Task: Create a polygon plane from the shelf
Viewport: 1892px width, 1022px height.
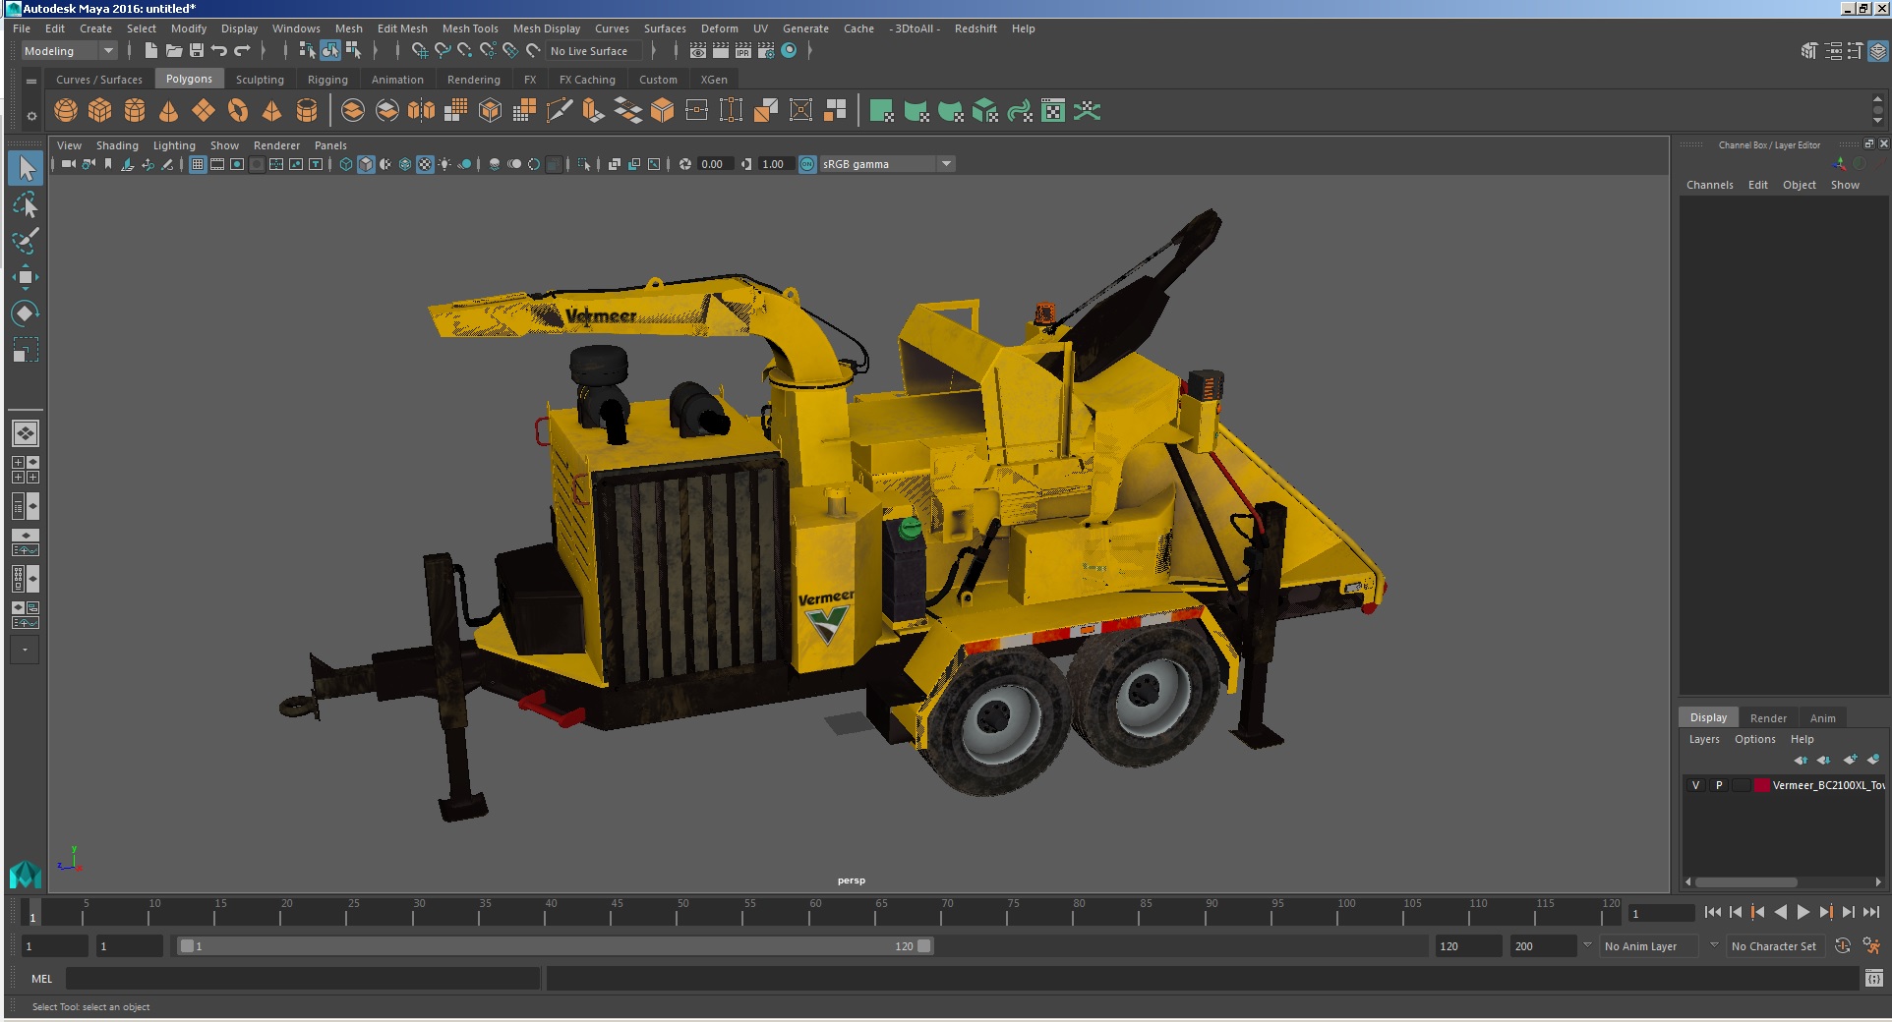Action: [x=204, y=111]
